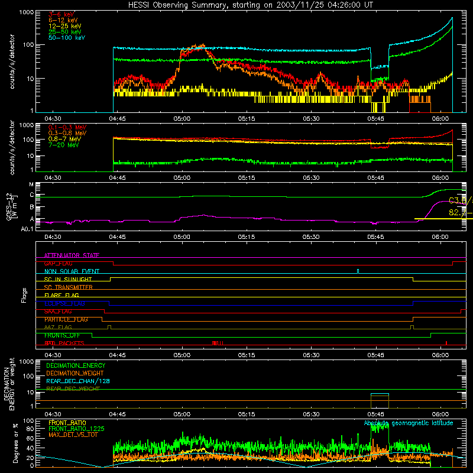The height and width of the screenshot is (473, 473).
Task: Click the vertical Flags axis label
Action: [24, 295]
